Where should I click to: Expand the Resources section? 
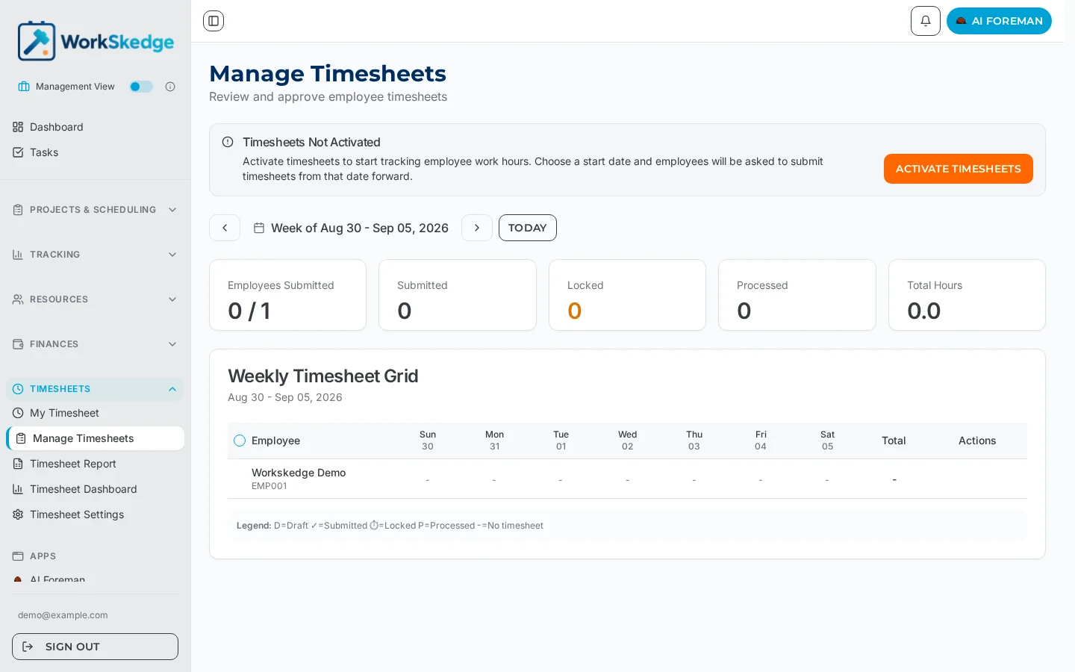(96, 299)
